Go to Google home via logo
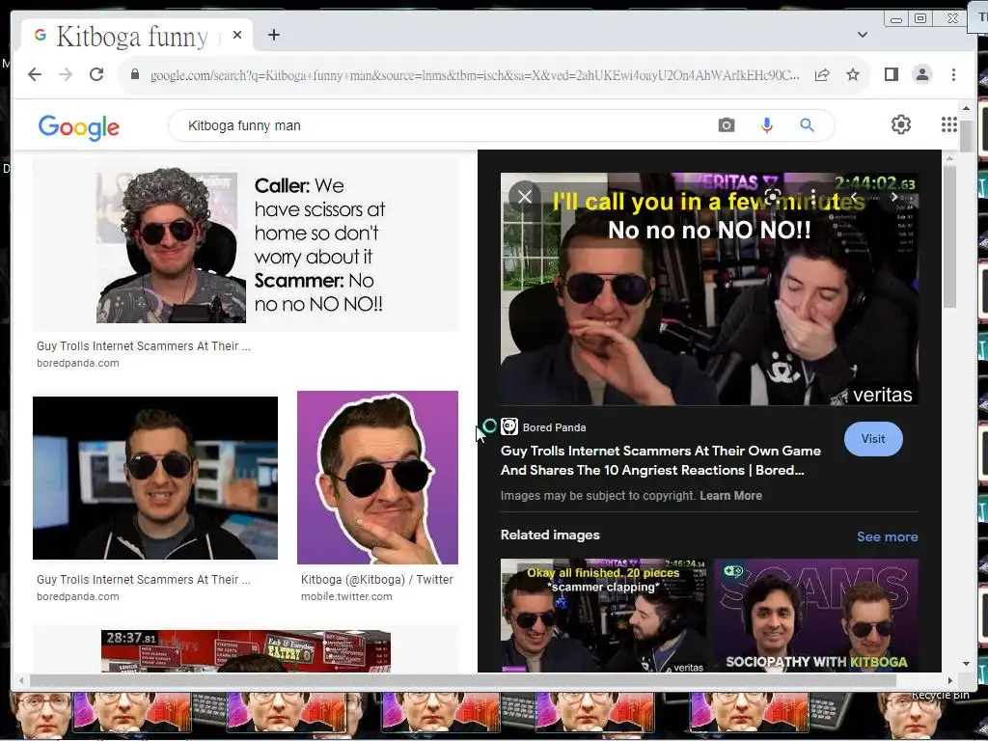This screenshot has height=741, width=988. pyautogui.click(x=79, y=127)
